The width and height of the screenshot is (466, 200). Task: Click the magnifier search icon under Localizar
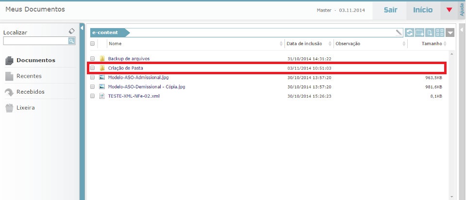click(71, 41)
